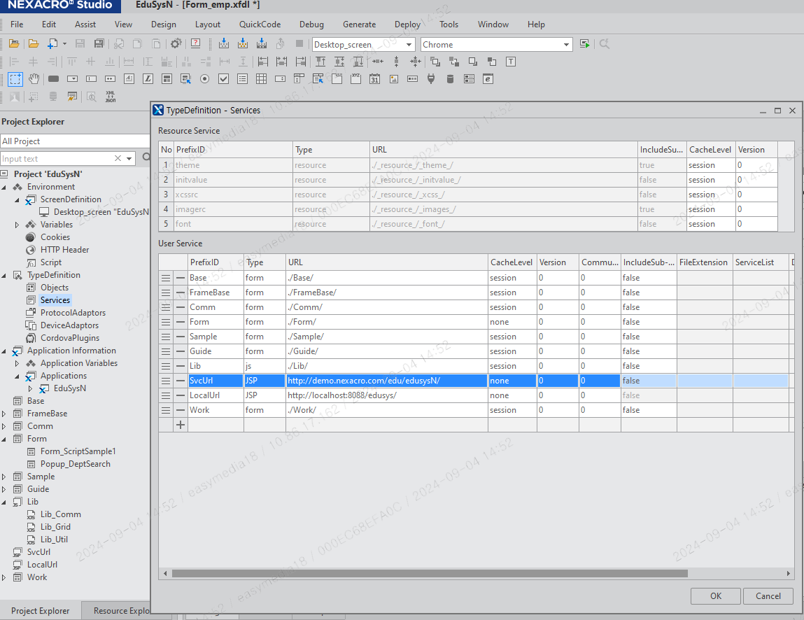Click the XML JSON converter icon
Viewport: 804px width, 620px height.
110,97
